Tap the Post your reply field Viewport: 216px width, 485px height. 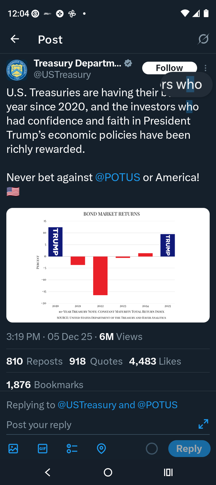point(90,425)
